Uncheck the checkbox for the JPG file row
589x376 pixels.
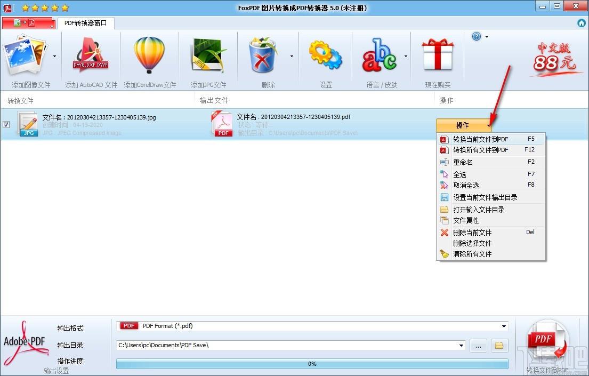click(x=6, y=124)
